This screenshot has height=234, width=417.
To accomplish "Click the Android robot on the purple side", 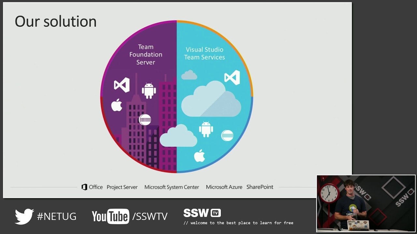I will pos(149,91).
